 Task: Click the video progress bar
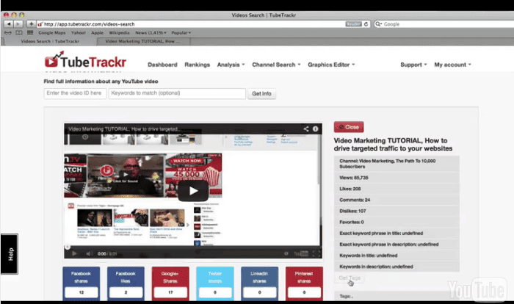point(192,247)
